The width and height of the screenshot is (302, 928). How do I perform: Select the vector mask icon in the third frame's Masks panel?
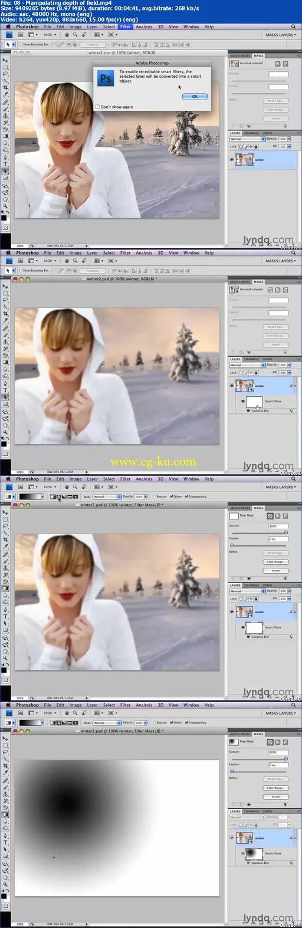[x=285, y=516]
